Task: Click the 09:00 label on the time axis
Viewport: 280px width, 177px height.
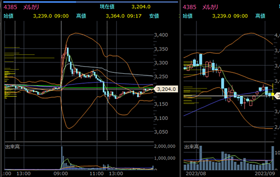Action: tap(61, 174)
